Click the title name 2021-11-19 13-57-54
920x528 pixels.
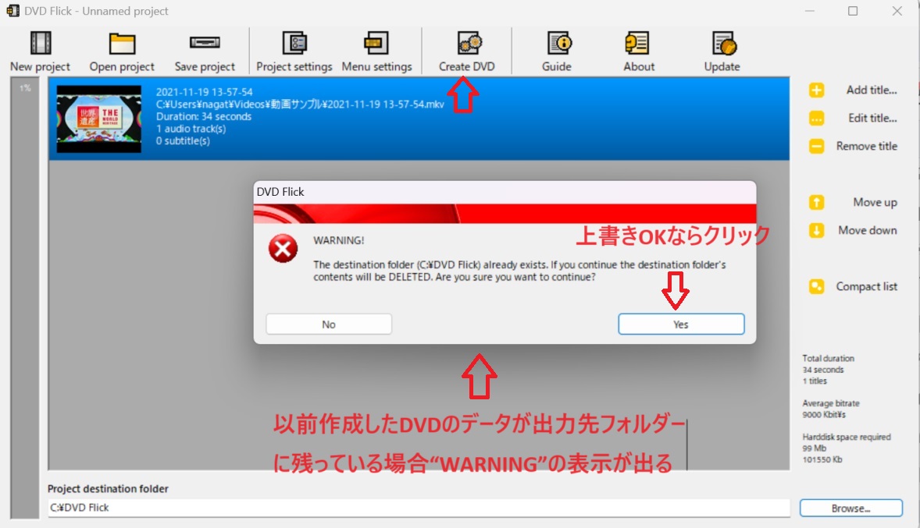[x=204, y=92]
